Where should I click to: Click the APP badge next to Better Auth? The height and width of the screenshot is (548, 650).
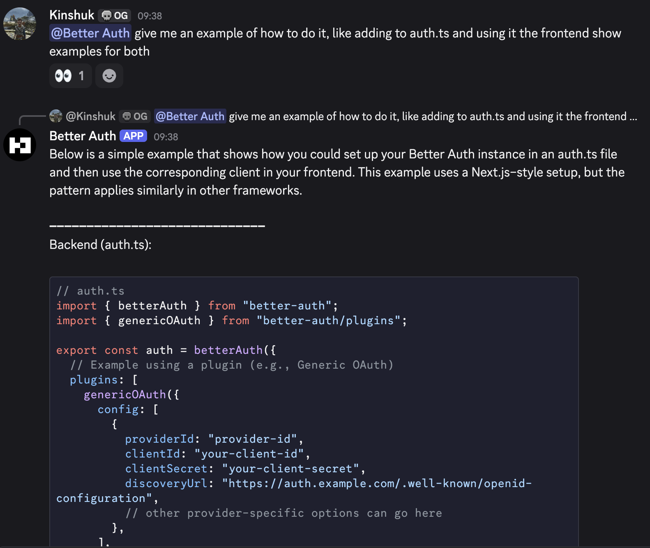click(134, 136)
